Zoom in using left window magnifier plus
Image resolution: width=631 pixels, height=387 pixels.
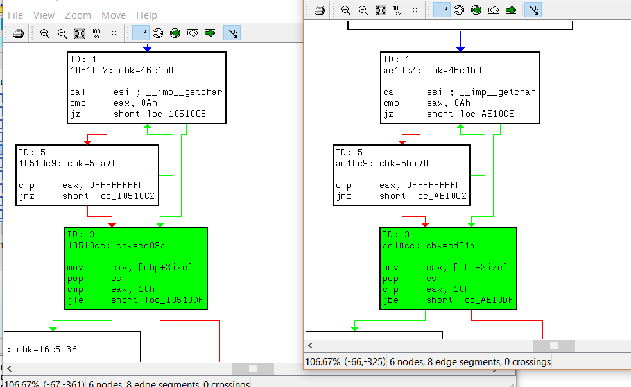[x=45, y=33]
